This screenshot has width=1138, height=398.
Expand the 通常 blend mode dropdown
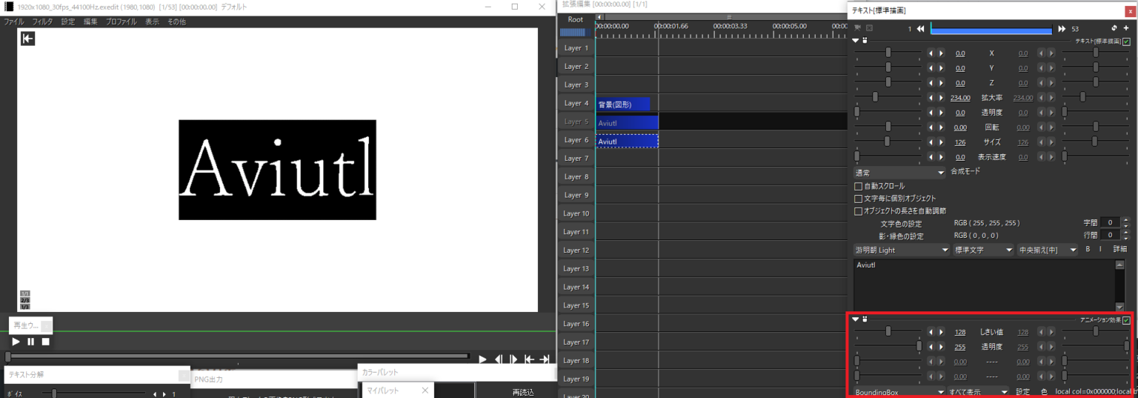tap(899, 172)
